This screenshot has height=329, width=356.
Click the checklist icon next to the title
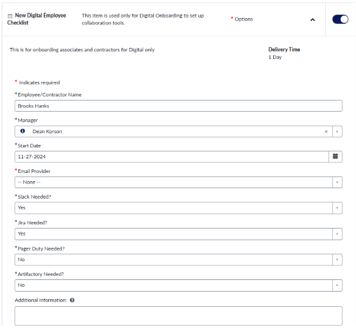pyautogui.click(x=10, y=16)
